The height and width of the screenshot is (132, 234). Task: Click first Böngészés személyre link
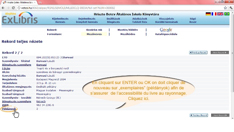17,65
